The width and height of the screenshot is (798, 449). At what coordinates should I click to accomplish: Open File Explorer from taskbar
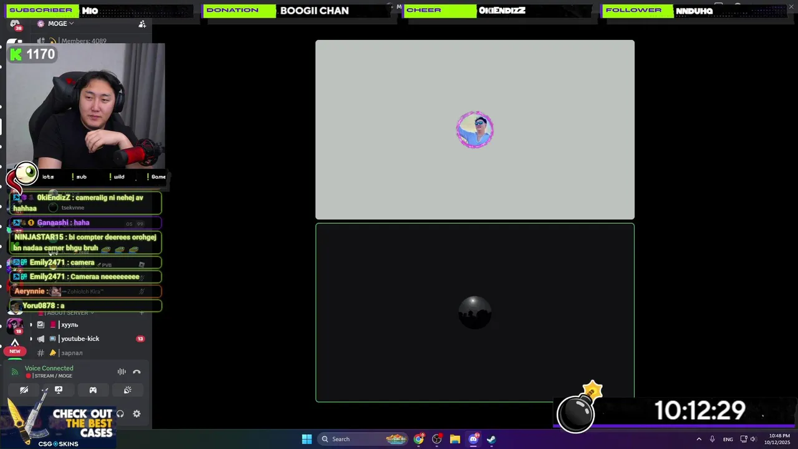click(455, 439)
